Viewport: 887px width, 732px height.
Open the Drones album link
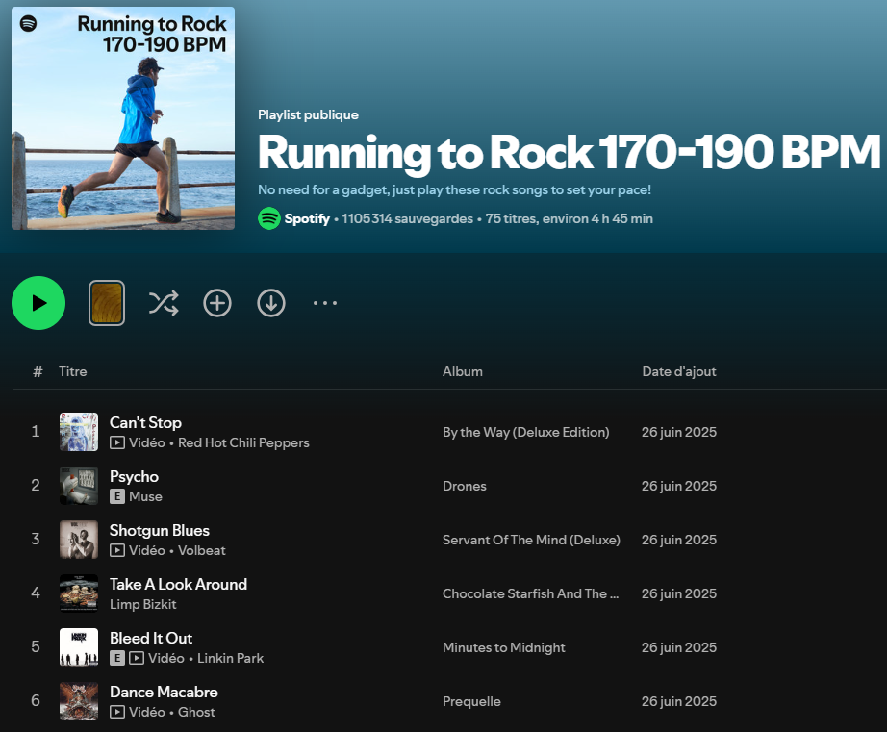(465, 486)
